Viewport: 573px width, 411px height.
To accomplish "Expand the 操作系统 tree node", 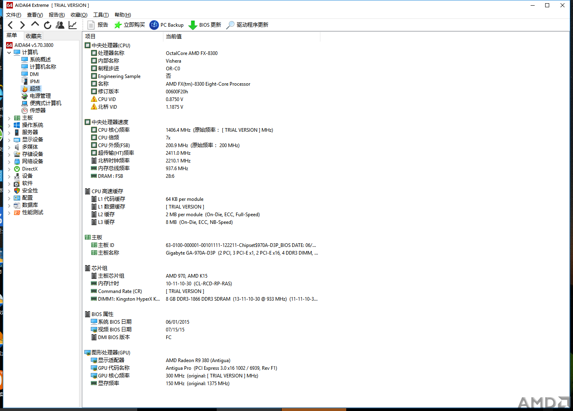I will (9, 125).
